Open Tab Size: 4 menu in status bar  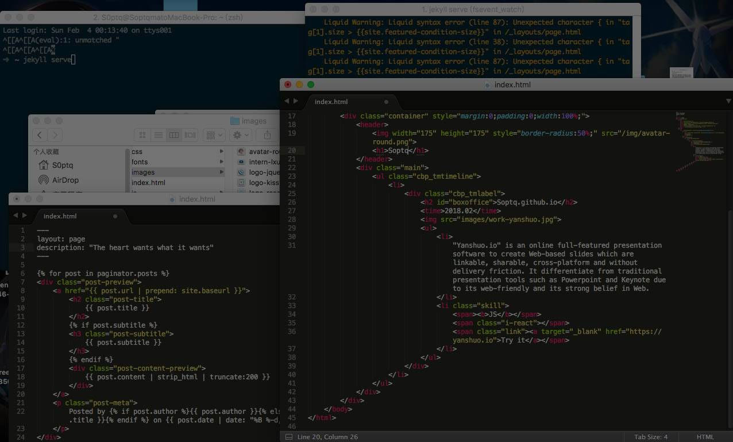point(650,437)
